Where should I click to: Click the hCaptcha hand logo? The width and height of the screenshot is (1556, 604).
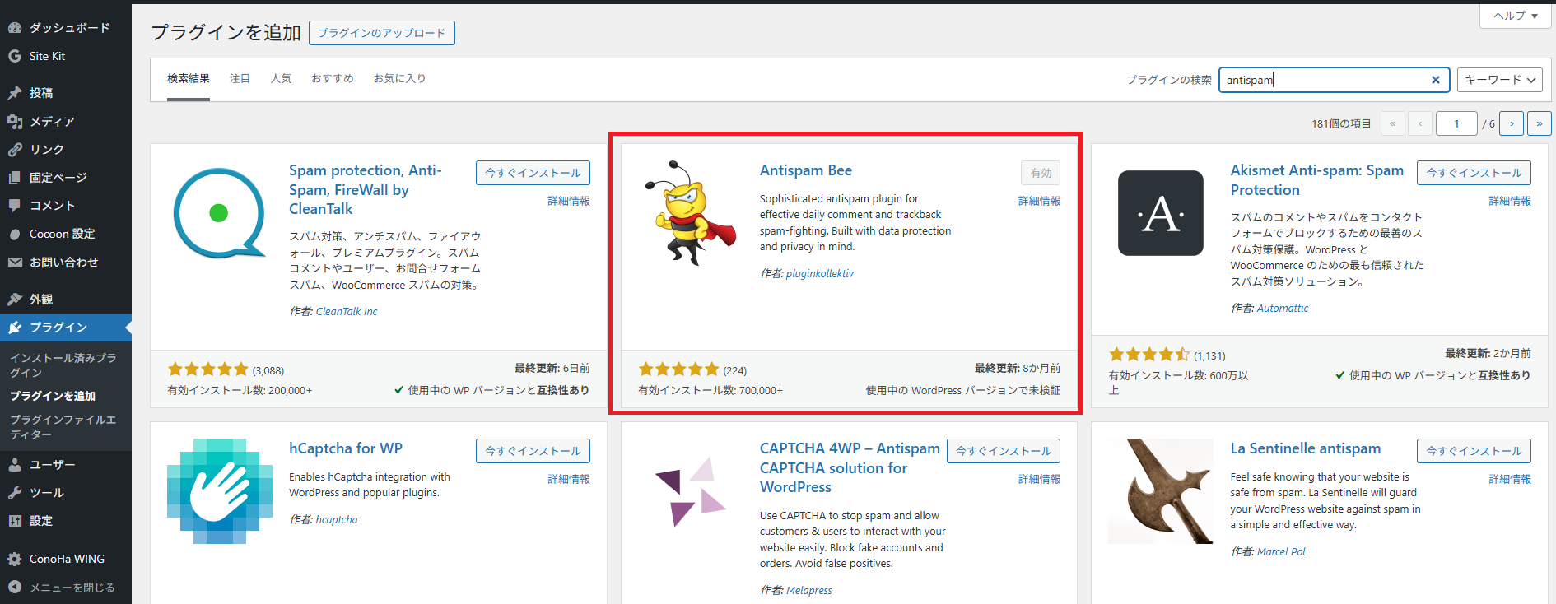click(220, 491)
